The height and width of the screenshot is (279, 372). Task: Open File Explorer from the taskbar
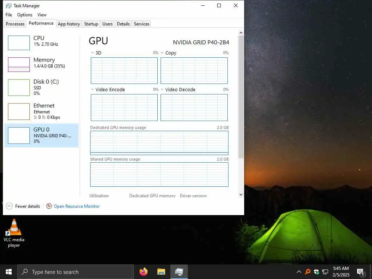[161, 272]
